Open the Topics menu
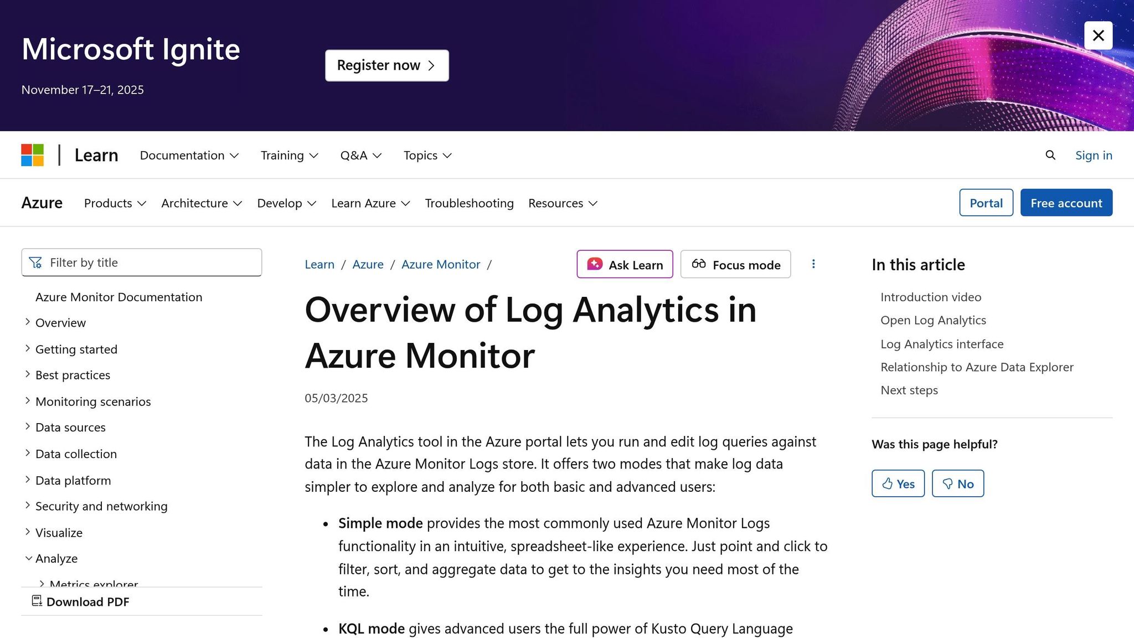Screen dimensions: 1134x638 [x=427, y=155]
